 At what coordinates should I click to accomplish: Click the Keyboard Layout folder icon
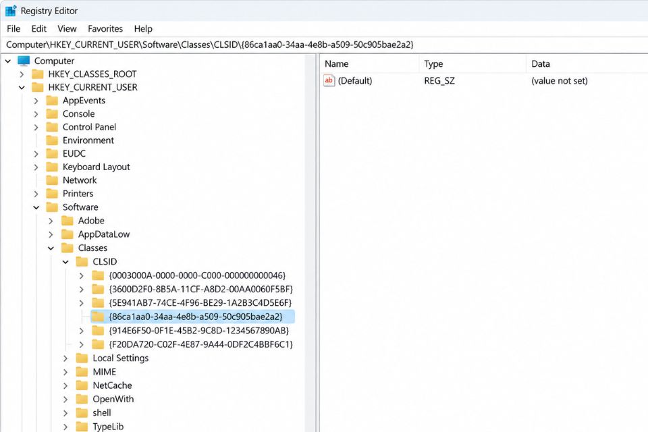tap(52, 167)
